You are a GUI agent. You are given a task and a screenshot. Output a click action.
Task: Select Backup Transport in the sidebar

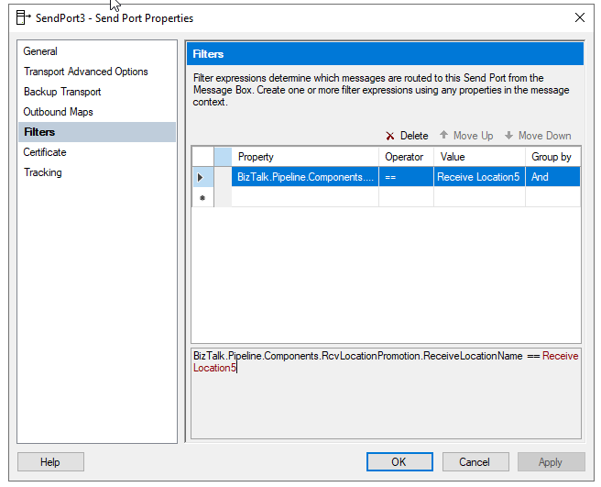[62, 92]
